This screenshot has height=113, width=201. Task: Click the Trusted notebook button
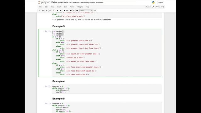tap(148, 7)
